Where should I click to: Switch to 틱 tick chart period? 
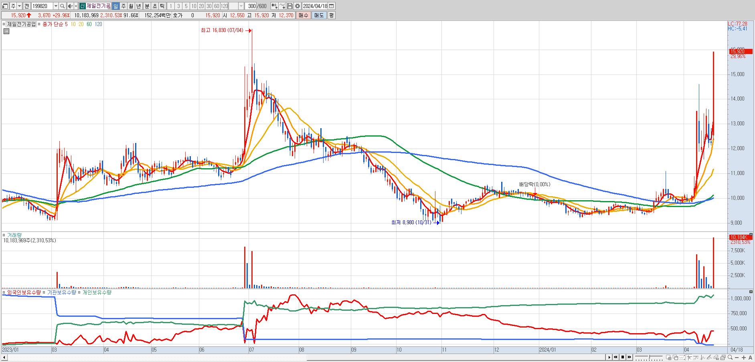162,6
